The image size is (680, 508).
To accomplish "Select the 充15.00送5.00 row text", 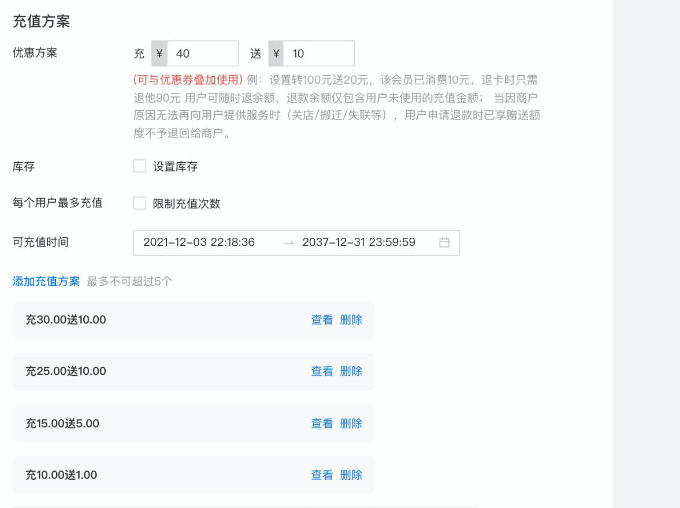I will [x=62, y=424].
